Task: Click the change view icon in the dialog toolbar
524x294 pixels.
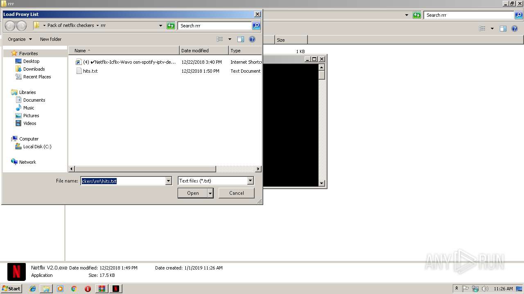Action: pos(220,39)
